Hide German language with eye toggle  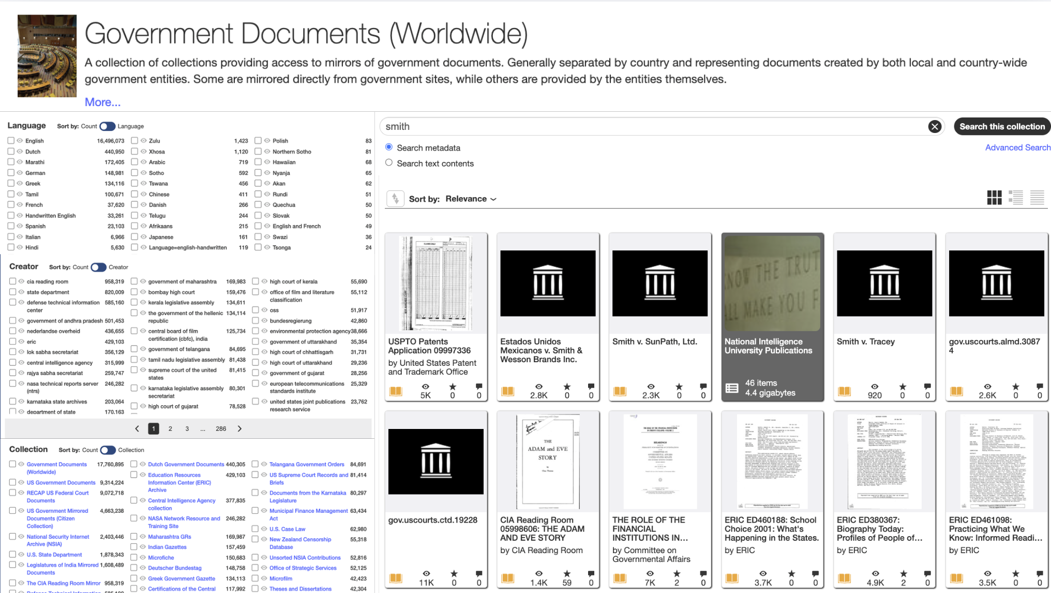[20, 172]
